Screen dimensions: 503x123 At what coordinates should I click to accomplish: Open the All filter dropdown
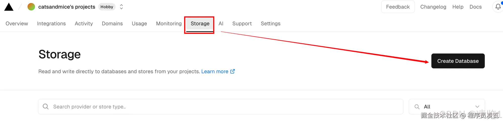pos(477,107)
